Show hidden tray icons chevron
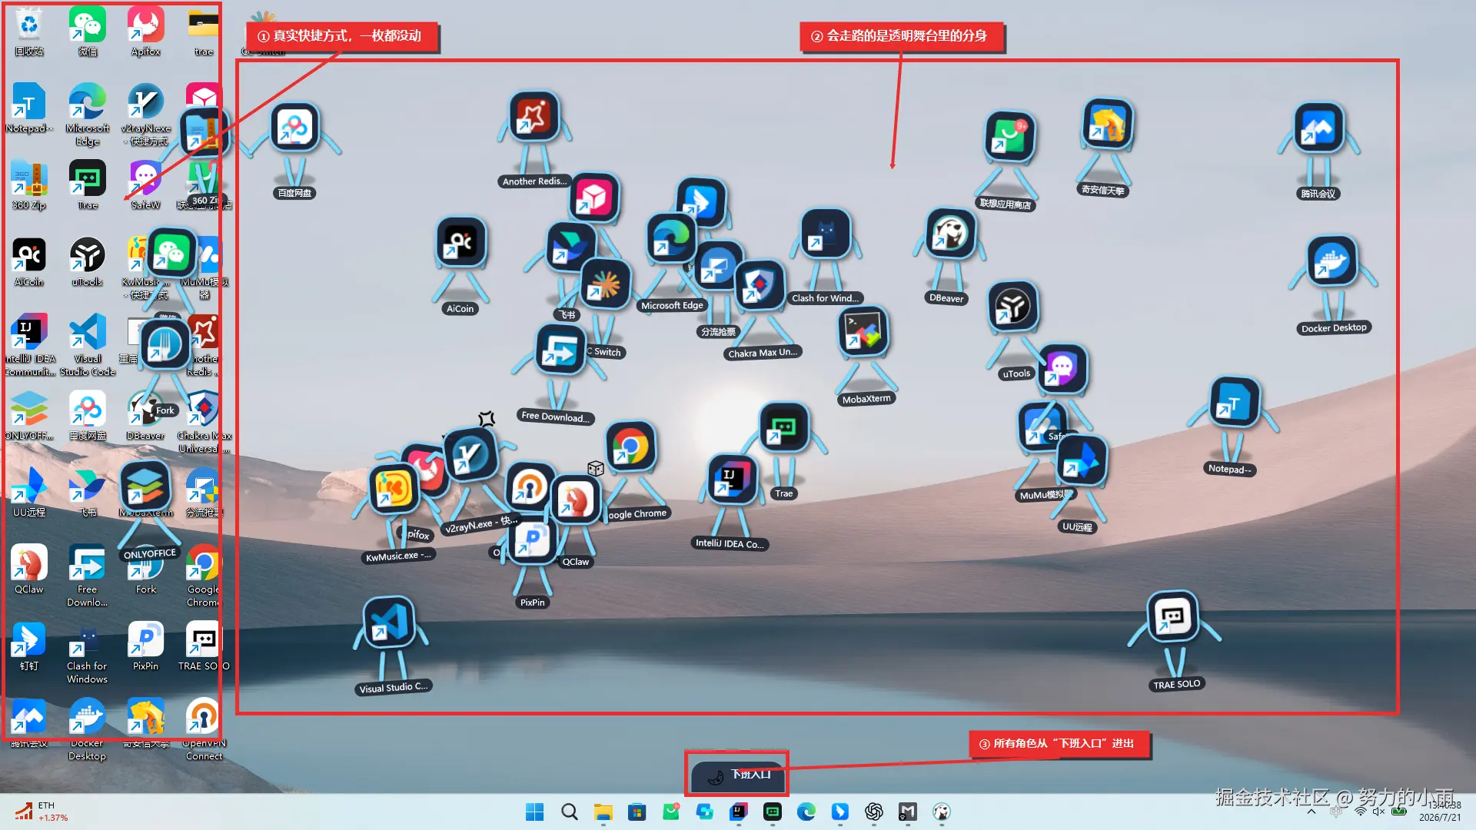Viewport: 1476px width, 830px height. tap(1311, 812)
